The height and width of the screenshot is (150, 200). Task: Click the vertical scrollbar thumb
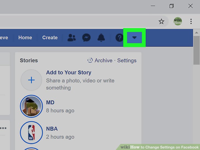pos(196,50)
